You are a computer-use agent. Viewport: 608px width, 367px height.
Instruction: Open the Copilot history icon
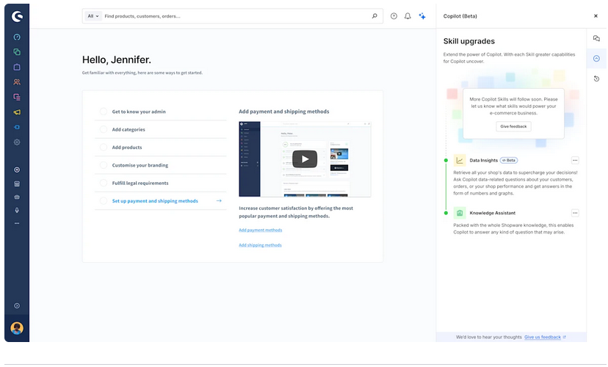[x=596, y=79]
